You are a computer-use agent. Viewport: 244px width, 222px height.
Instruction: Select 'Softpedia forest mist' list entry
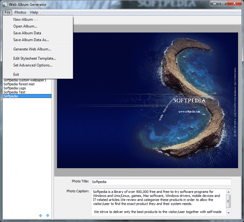[27, 84]
